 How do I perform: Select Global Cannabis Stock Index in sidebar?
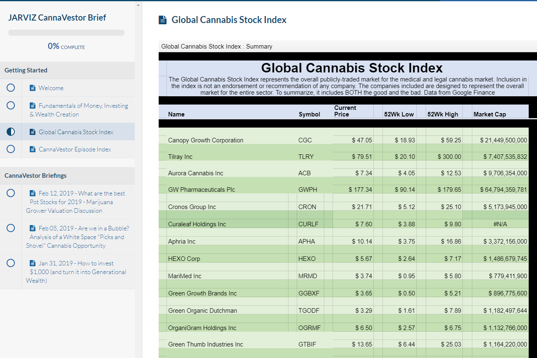pos(76,132)
